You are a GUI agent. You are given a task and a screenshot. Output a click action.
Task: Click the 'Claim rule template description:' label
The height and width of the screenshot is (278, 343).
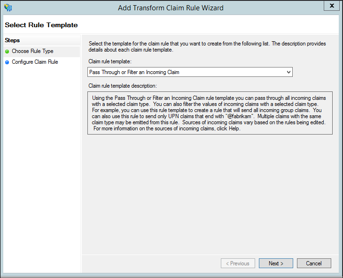123,86
